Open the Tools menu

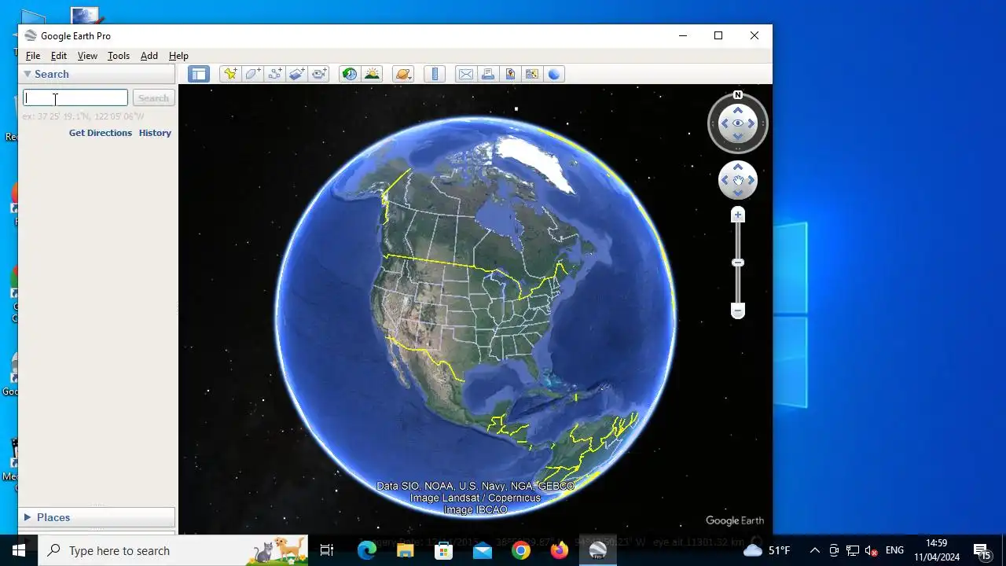[119, 56]
